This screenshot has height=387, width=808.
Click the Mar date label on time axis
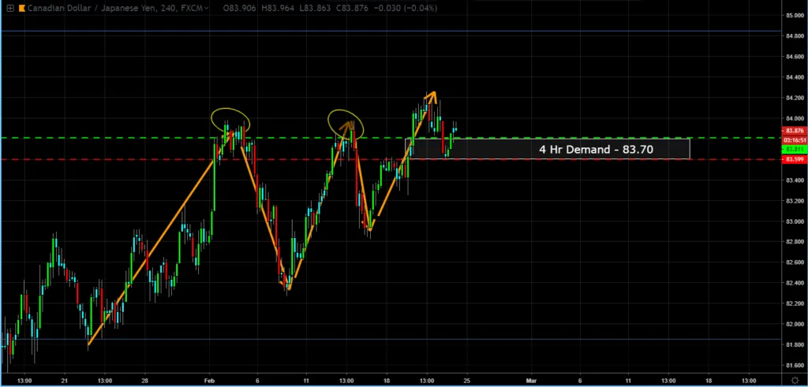(x=530, y=378)
